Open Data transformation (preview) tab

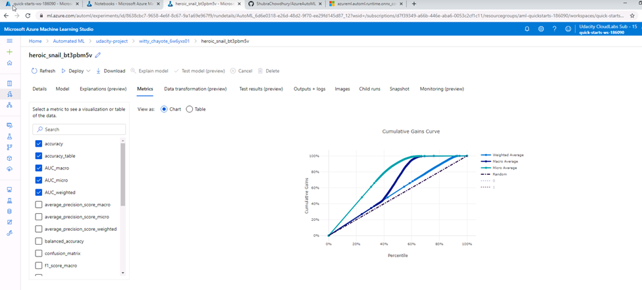point(196,89)
